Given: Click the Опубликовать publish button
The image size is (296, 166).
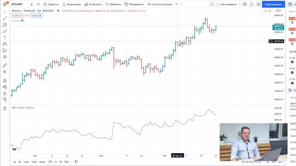Looking at the screenshot, I should 273,4.
